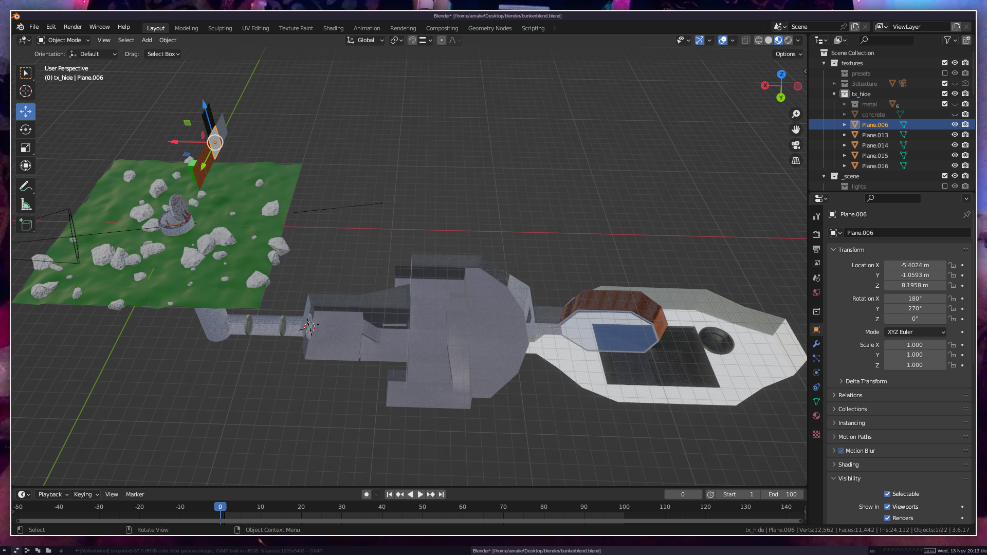Hide Plane.013 in the outliner
Image resolution: width=987 pixels, height=555 pixels.
(955, 135)
